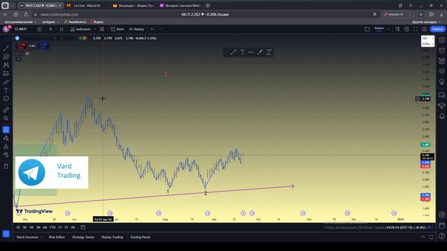Expand the Stock Screener dropdown arrow
The height and width of the screenshot is (251, 447).
(x=42, y=237)
